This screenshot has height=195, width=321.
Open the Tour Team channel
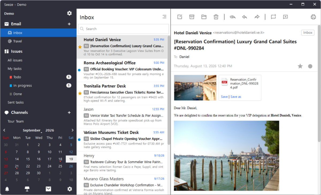[16, 121]
